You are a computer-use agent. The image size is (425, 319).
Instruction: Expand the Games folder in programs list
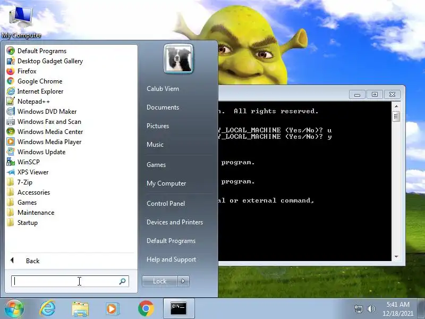click(x=21, y=203)
